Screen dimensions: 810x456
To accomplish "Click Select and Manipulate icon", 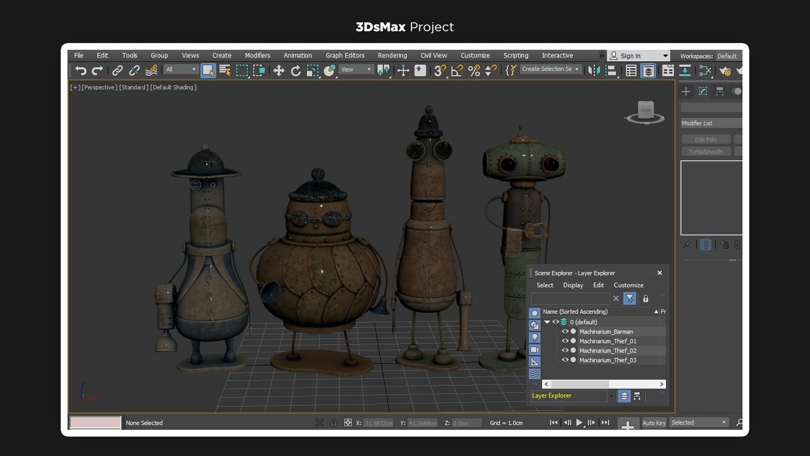I will coord(403,71).
